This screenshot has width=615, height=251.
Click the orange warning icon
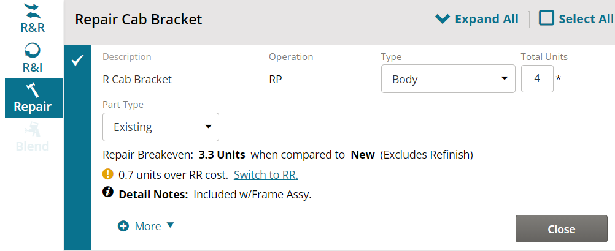[x=108, y=174]
